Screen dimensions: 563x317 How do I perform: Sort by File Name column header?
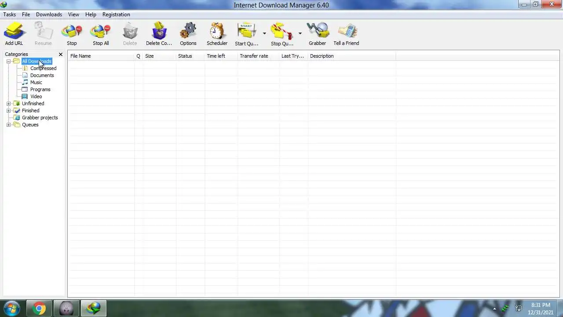coord(101,56)
